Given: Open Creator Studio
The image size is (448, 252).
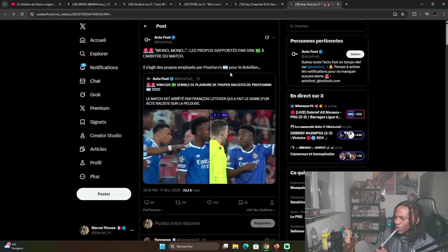Looking at the screenshot, I should (100, 136).
